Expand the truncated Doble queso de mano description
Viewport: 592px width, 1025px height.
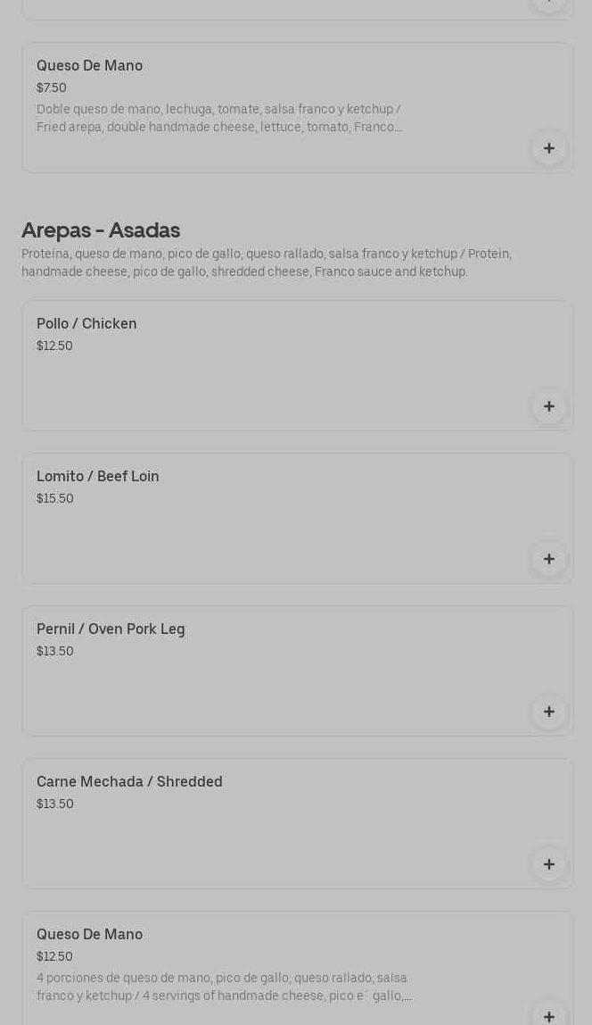(x=219, y=119)
